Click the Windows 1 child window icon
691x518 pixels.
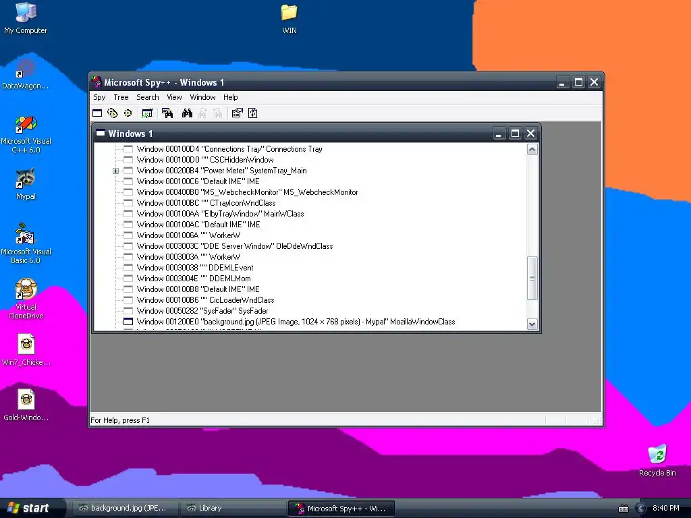[101, 133]
